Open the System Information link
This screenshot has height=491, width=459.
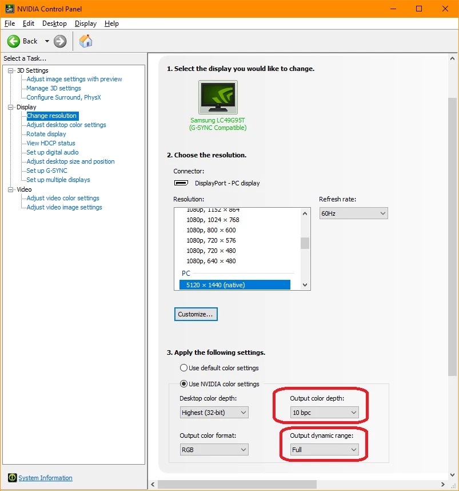[x=45, y=478]
